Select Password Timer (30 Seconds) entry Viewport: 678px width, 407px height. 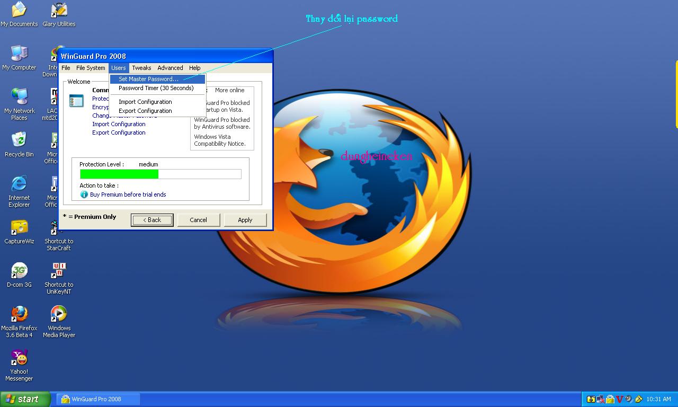157,88
